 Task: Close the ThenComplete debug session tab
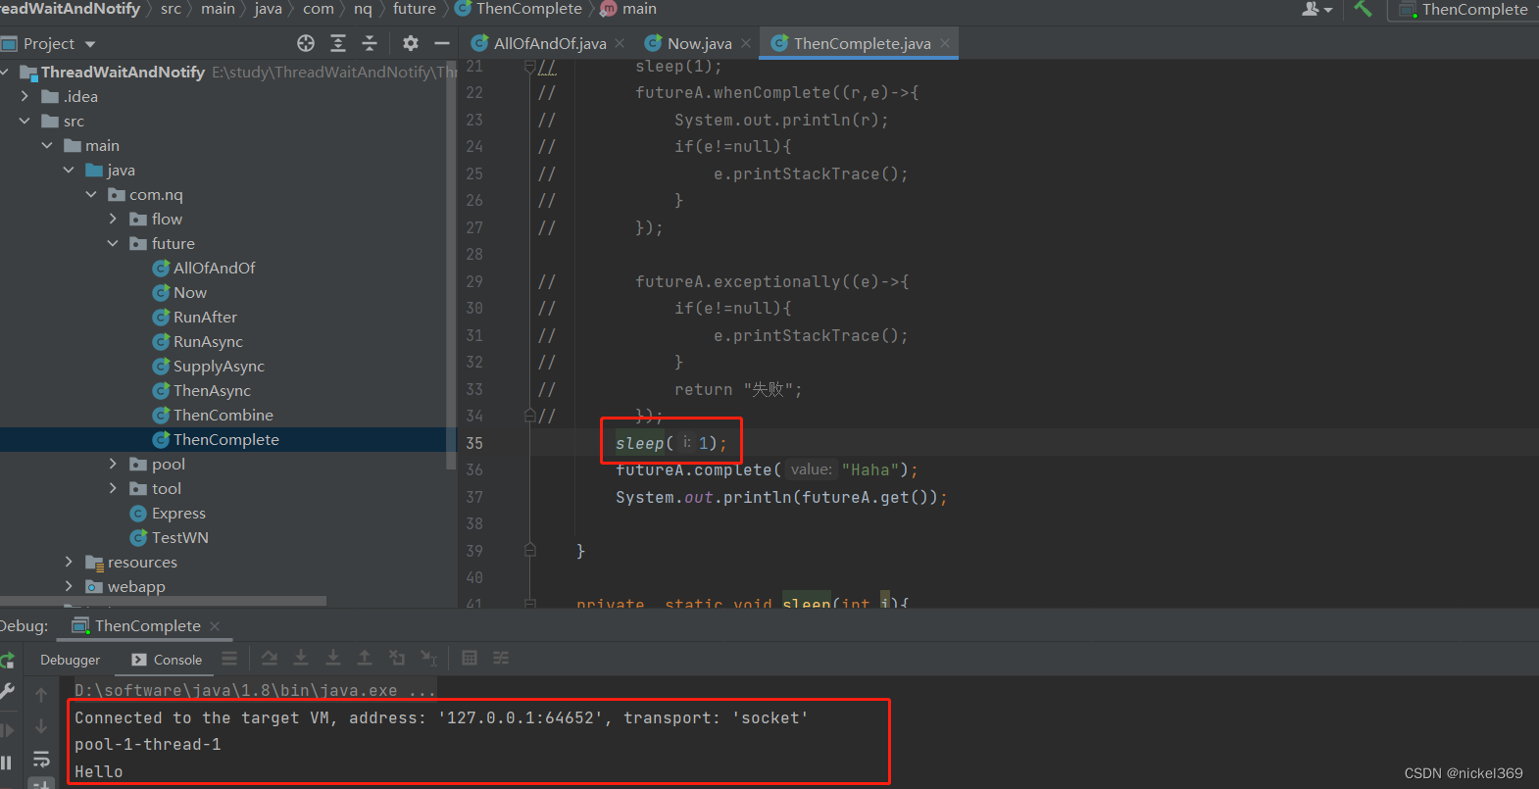tap(215, 626)
